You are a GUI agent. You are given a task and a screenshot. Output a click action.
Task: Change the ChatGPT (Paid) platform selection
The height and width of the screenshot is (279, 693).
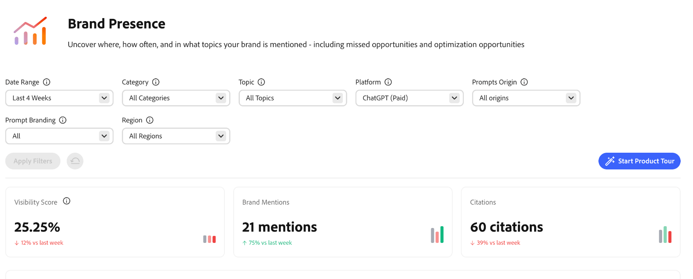pos(409,98)
